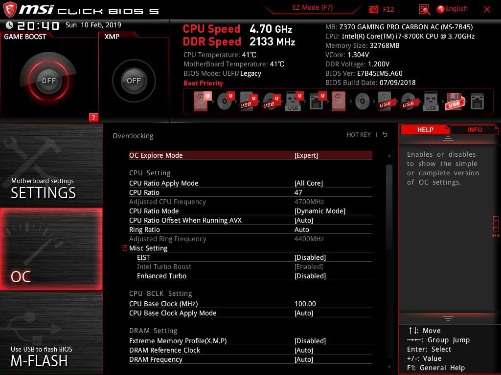Click the bottom grip of the help panel
The image size is (501, 375).
pos(448,318)
